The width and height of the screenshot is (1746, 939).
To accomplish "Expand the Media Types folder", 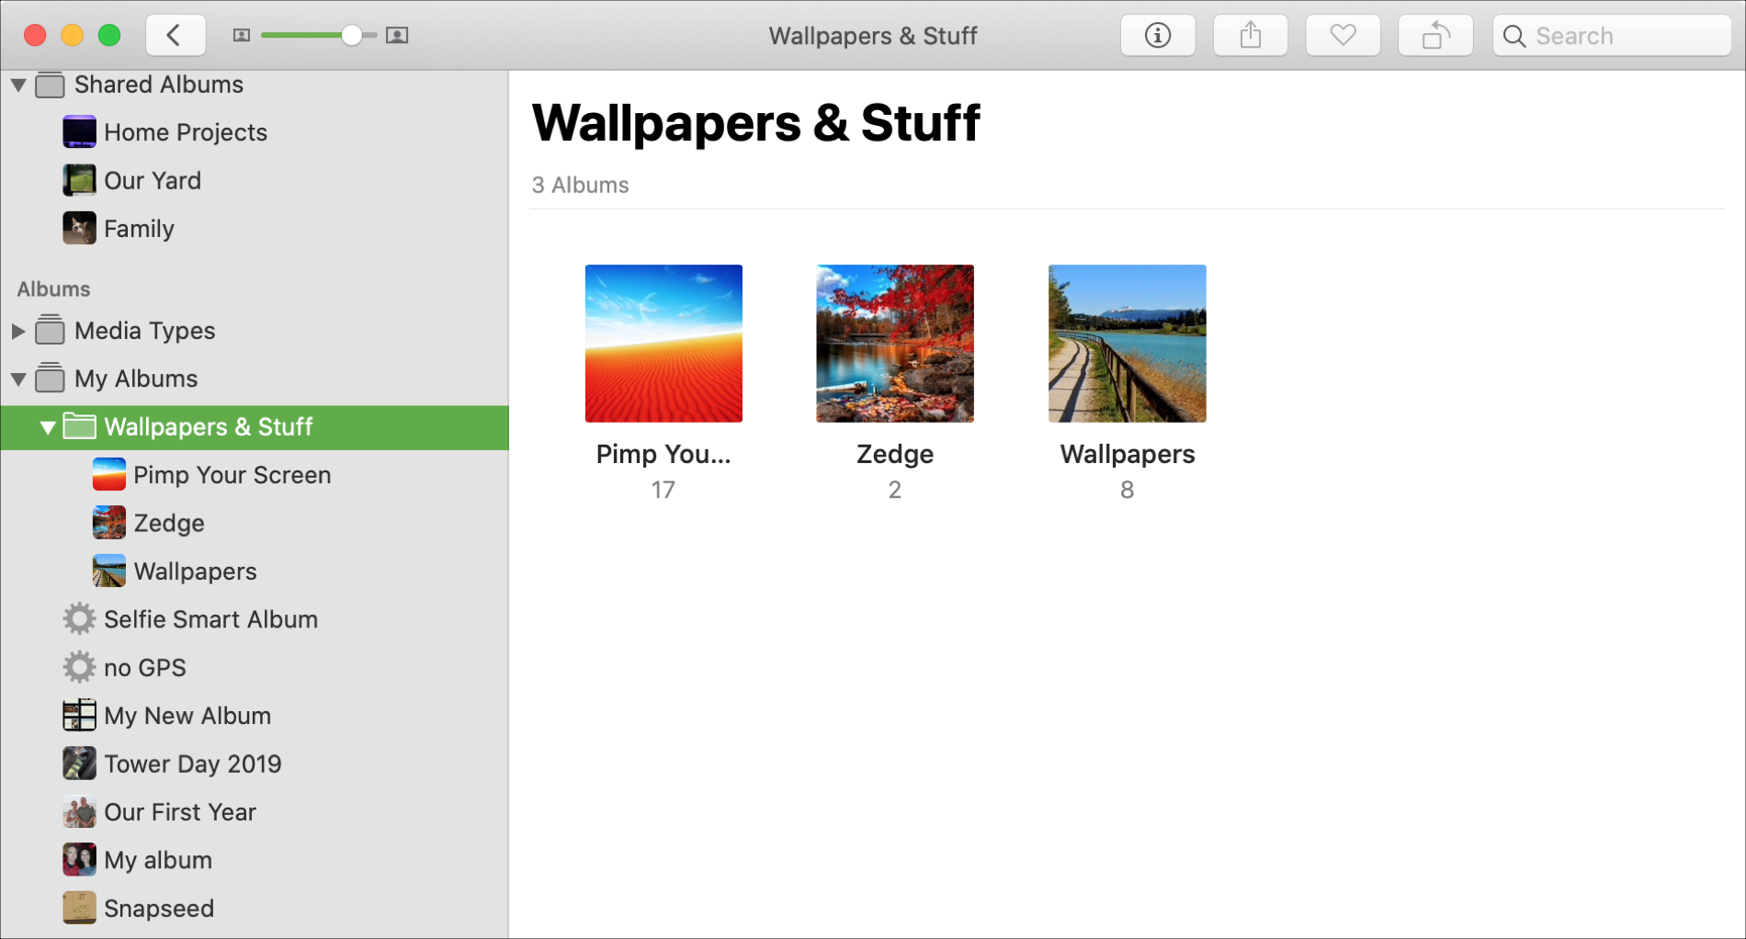I will coord(18,331).
